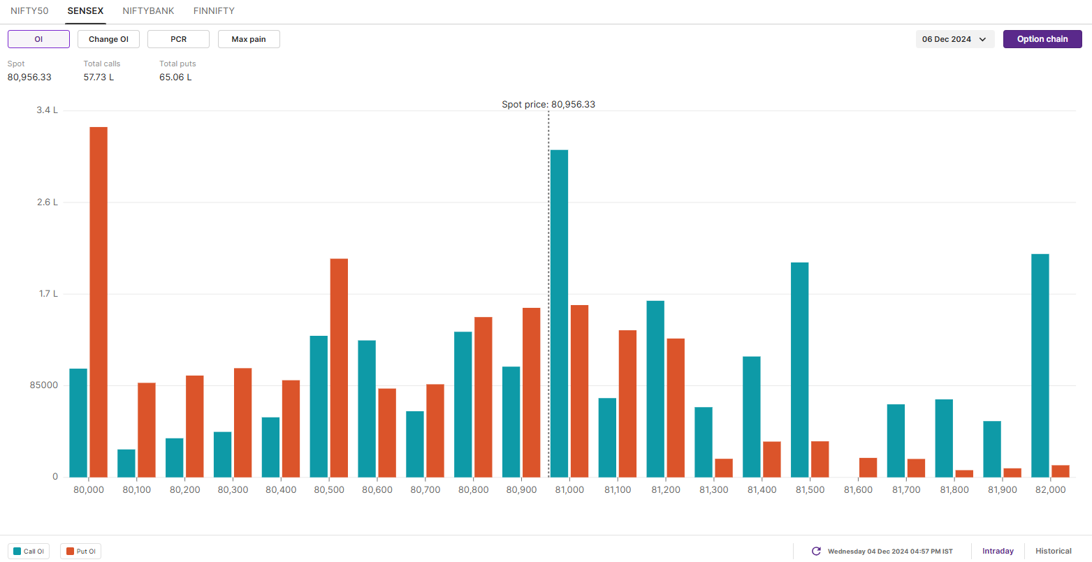Click the 81,000 strike axis label

(569, 490)
